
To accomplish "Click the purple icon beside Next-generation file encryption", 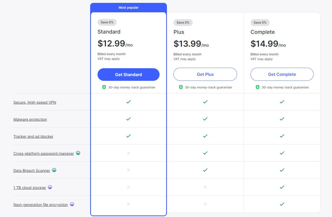I will [72, 204].
